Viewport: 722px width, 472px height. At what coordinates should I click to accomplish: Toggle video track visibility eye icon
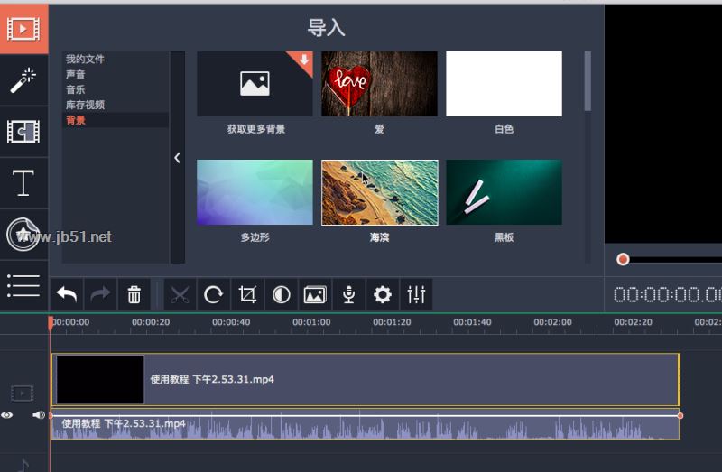[x=7, y=415]
